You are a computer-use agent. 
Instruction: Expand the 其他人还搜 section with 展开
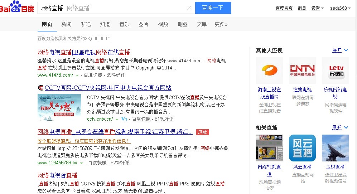(337, 50)
